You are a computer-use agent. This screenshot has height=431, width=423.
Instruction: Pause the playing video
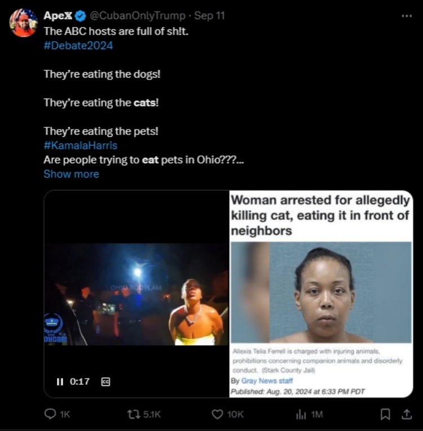click(60, 381)
